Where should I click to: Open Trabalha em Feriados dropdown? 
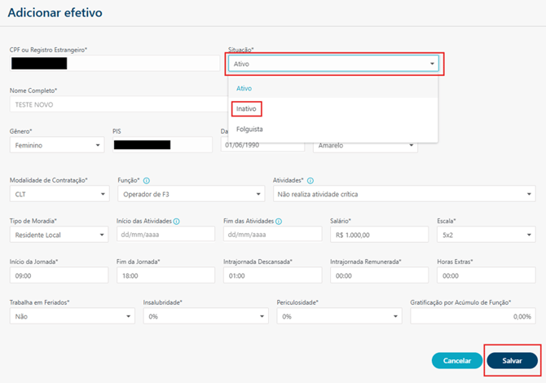[72, 316]
